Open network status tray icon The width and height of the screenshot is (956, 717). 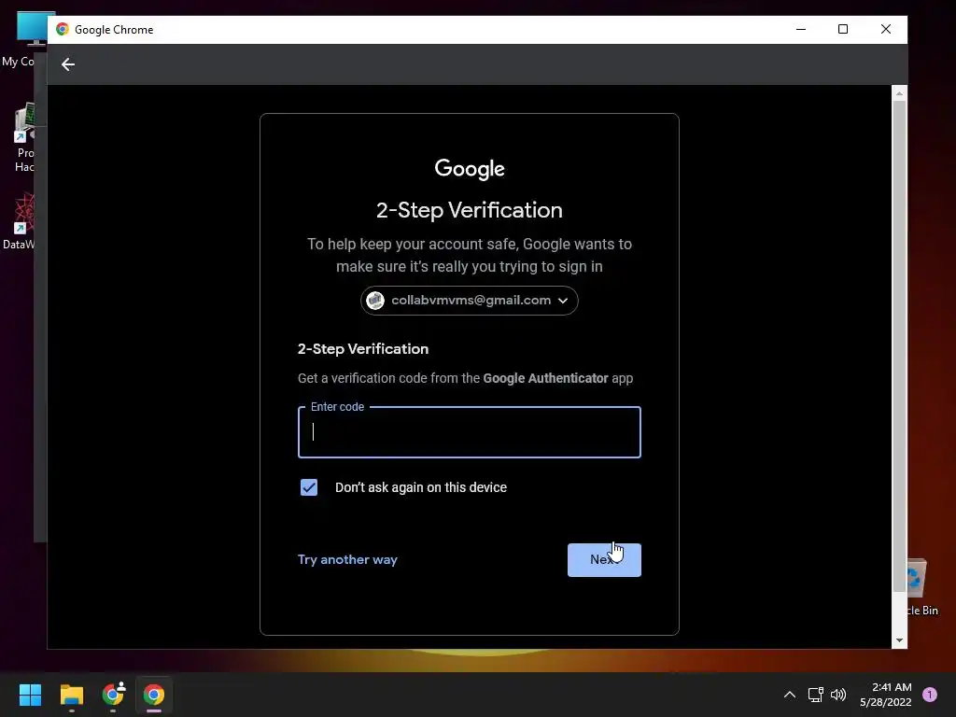(815, 695)
